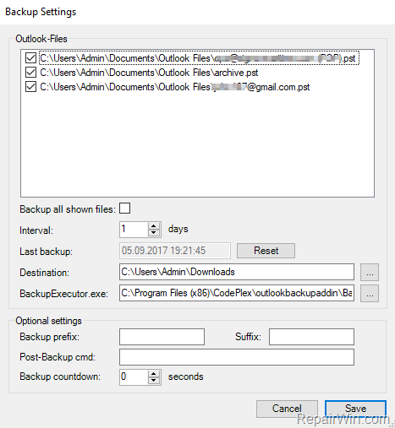Click the Backup prefix field

162,337
